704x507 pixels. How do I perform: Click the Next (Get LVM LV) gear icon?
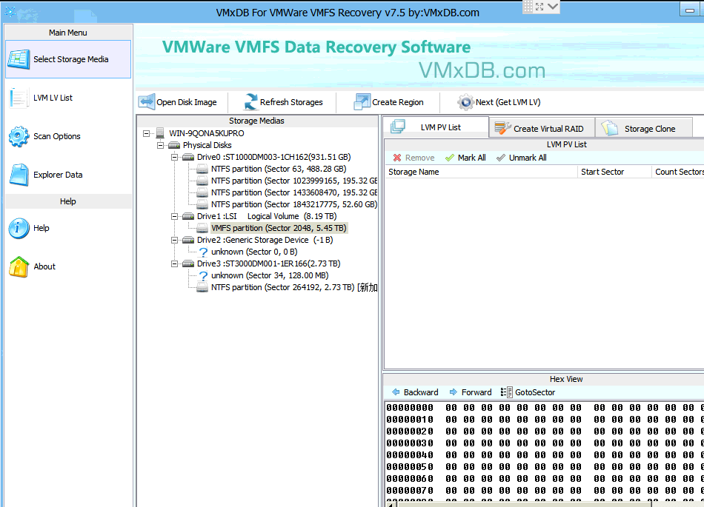pyautogui.click(x=465, y=102)
